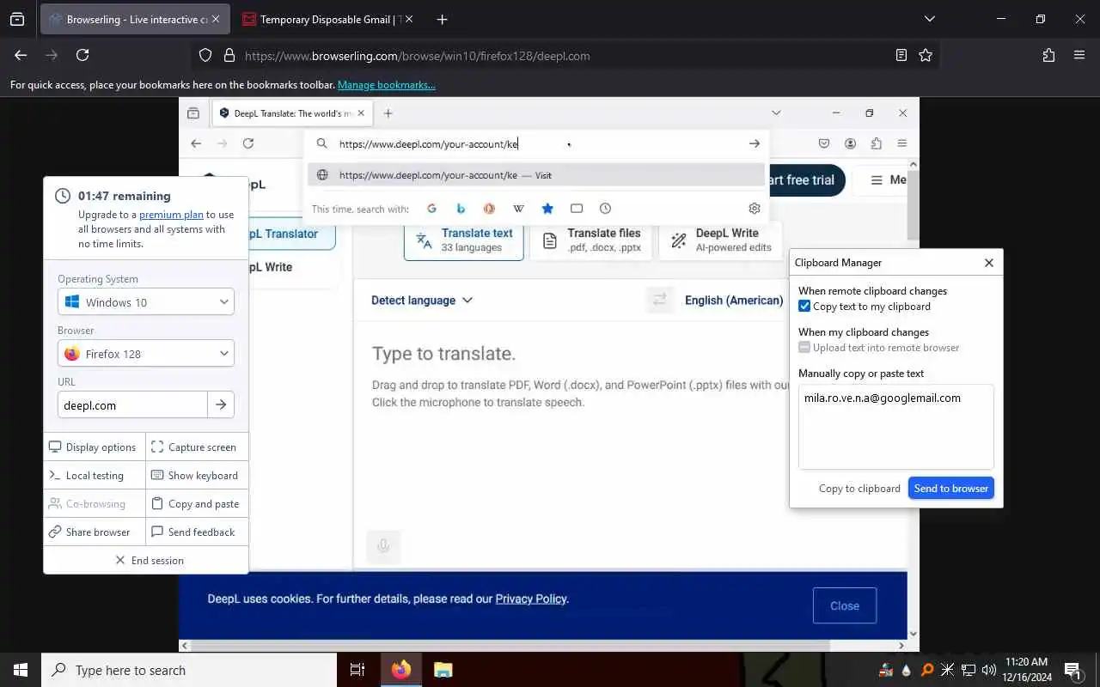
Task: Search with DuckDuckGo in the URL bar
Action: (x=489, y=209)
